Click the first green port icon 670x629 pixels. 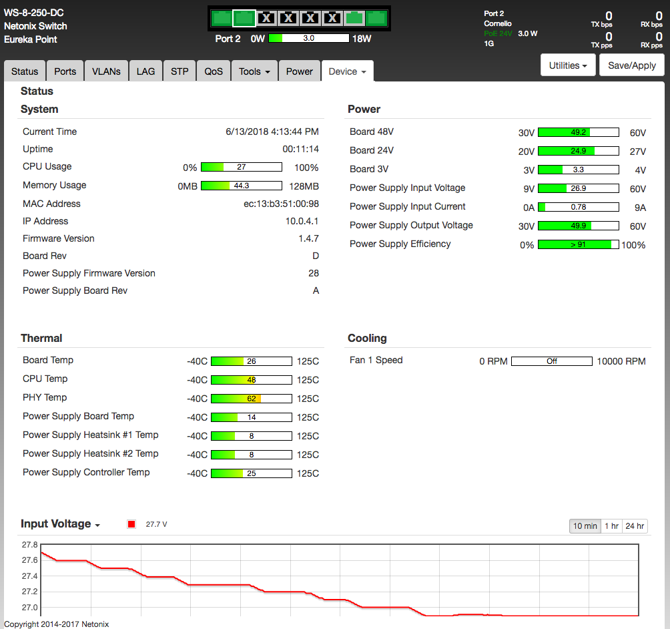point(222,18)
